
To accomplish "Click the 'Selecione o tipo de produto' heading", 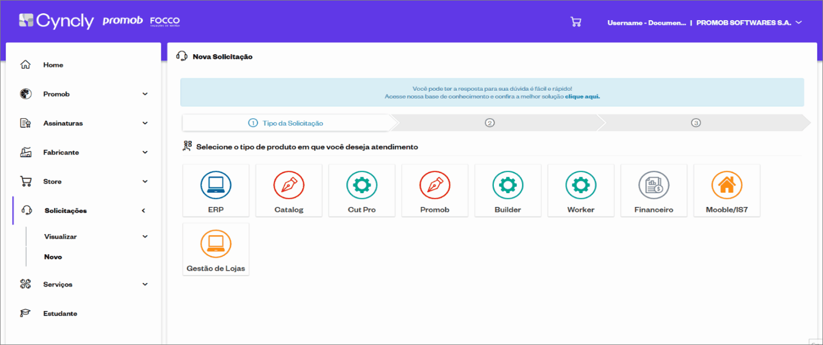I will coord(307,146).
